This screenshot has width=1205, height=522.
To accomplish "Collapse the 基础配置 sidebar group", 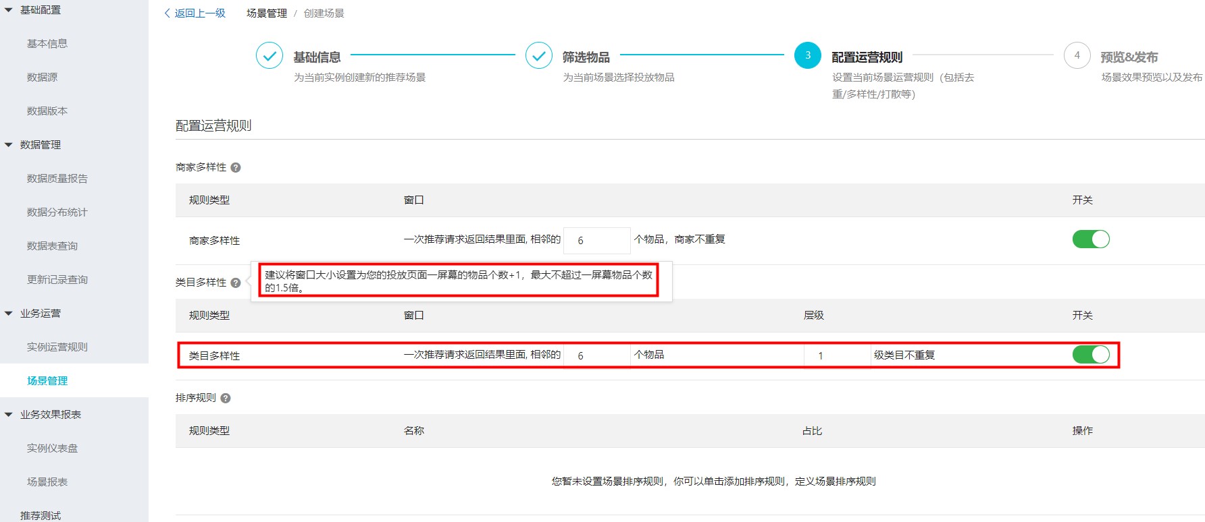I will (9, 10).
